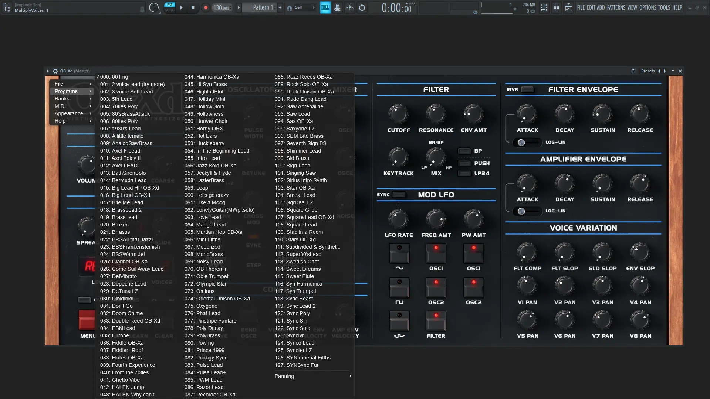Select the square wave LFO shape button
This screenshot has width=710, height=399.
399,288
